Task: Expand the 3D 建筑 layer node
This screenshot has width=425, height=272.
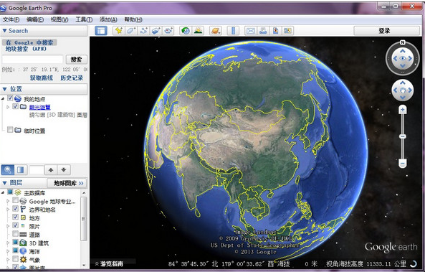Action: [x=8, y=243]
